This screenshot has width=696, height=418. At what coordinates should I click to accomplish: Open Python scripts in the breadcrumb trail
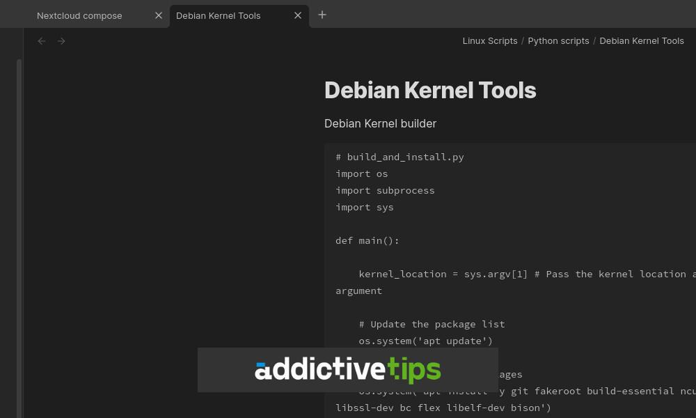(x=558, y=40)
